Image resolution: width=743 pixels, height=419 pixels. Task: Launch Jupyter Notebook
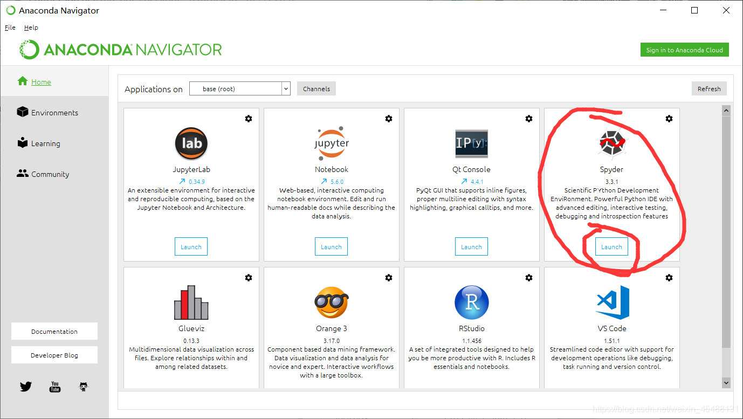click(332, 246)
